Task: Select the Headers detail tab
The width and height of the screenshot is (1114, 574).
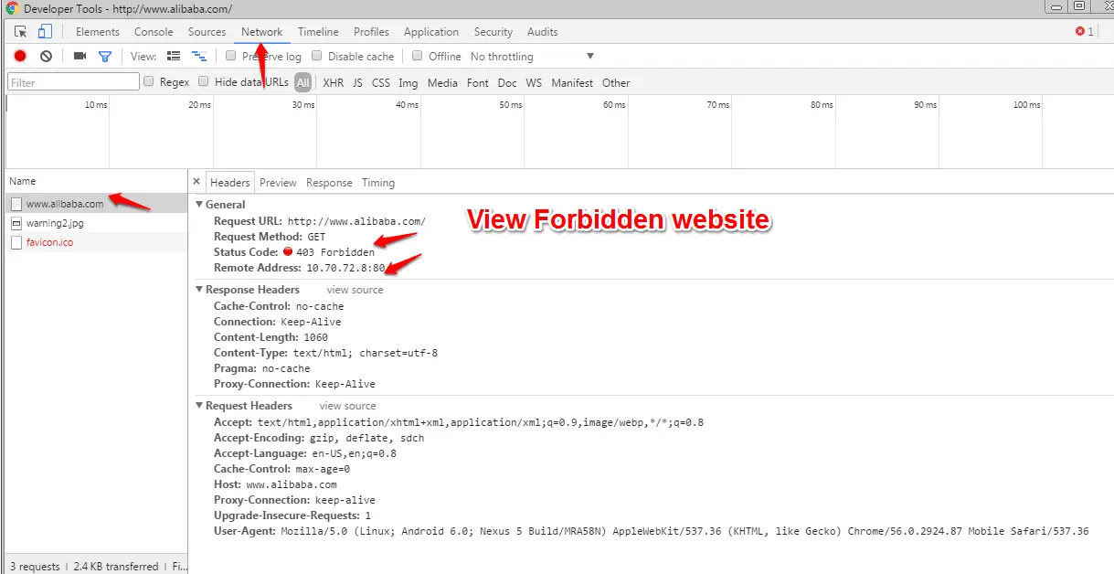Action: click(229, 182)
